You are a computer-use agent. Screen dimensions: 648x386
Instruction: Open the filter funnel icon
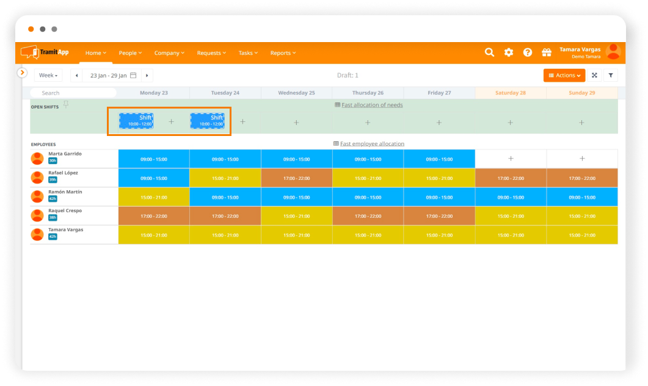tap(610, 76)
